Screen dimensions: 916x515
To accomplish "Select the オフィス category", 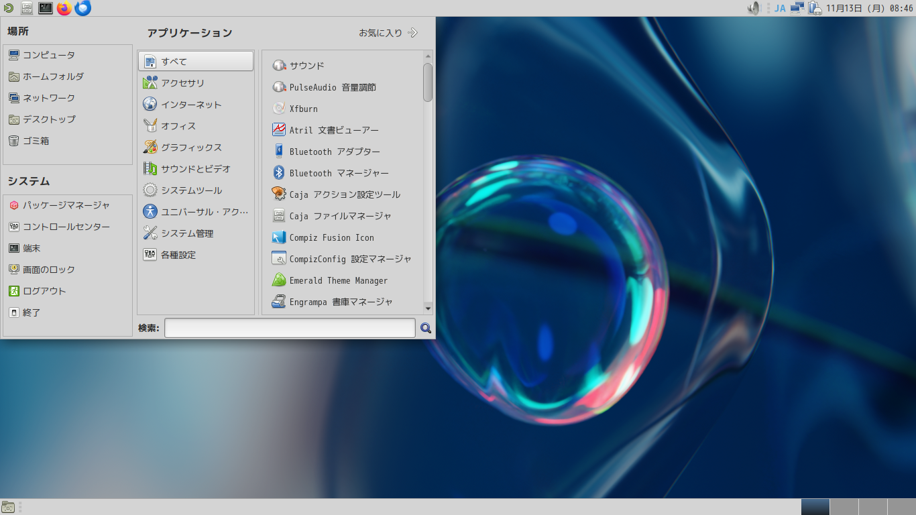I will [196, 126].
